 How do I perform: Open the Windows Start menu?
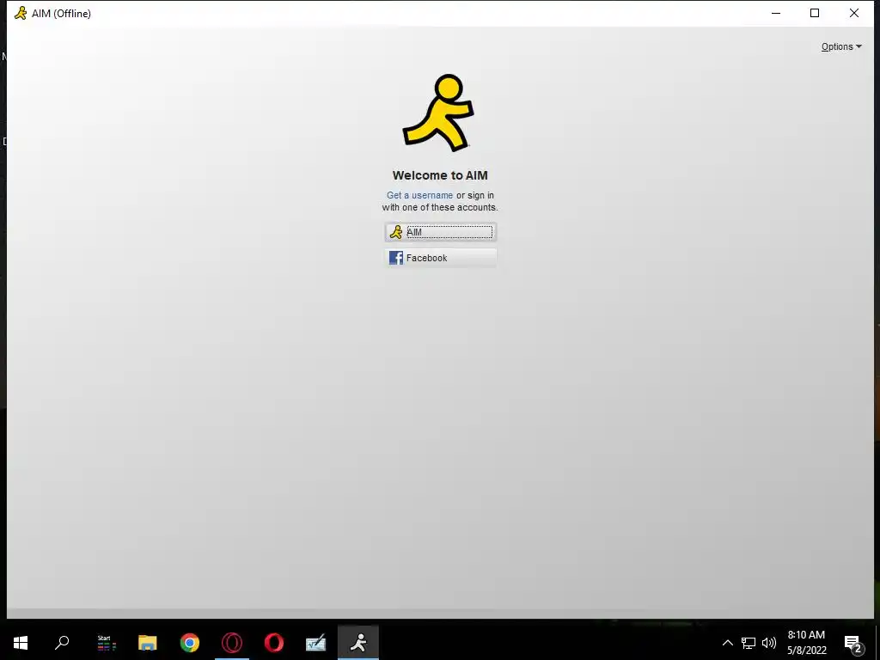tap(21, 643)
